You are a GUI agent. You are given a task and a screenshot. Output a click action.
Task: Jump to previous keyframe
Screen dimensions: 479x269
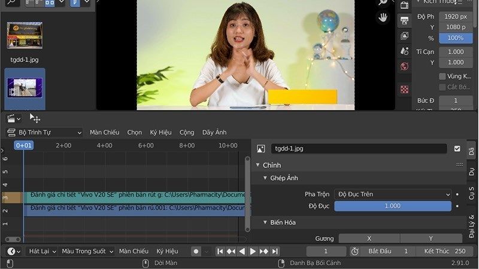pyautogui.click(x=231, y=251)
